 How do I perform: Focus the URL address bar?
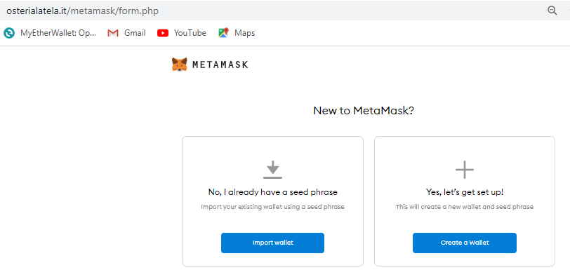coord(272,11)
